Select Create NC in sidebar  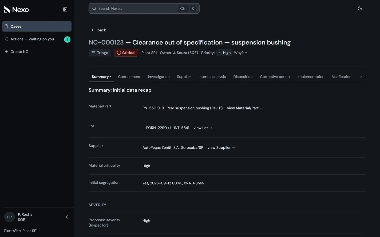[37, 52]
